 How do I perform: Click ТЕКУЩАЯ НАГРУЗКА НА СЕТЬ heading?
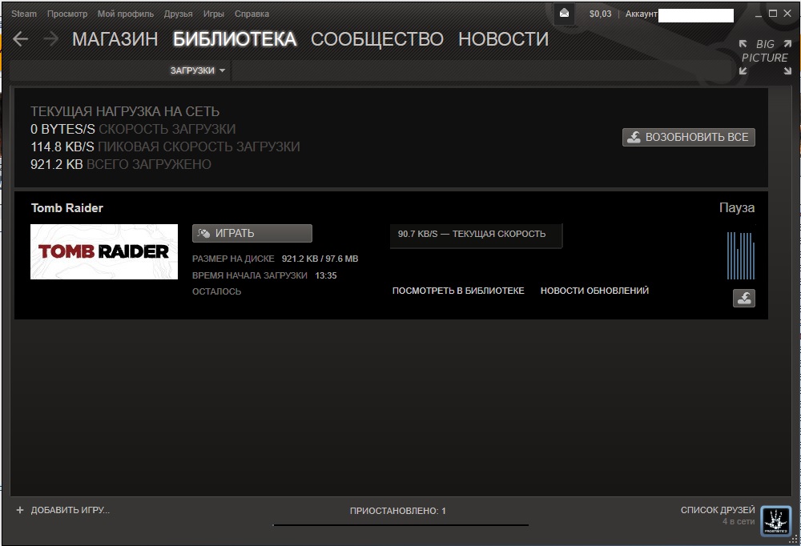125,111
